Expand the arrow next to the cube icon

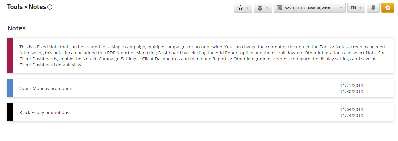pyautogui.click(x=267, y=8)
